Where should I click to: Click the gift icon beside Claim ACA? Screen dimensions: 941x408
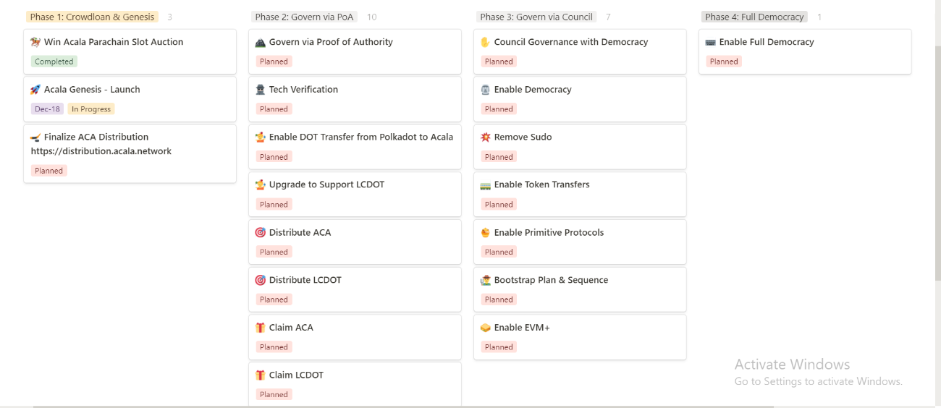click(261, 328)
